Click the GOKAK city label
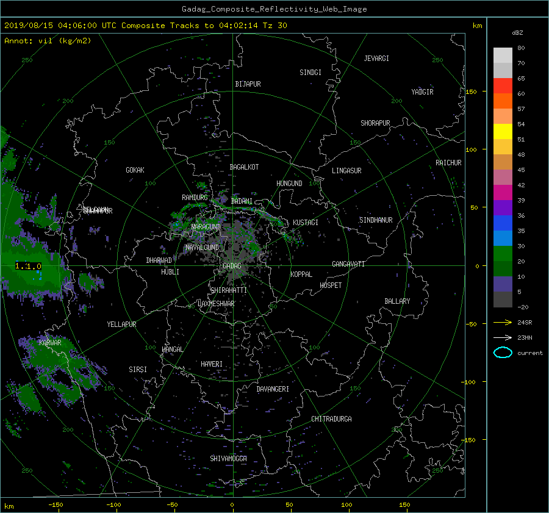This screenshot has height=513, width=549. tap(135, 170)
